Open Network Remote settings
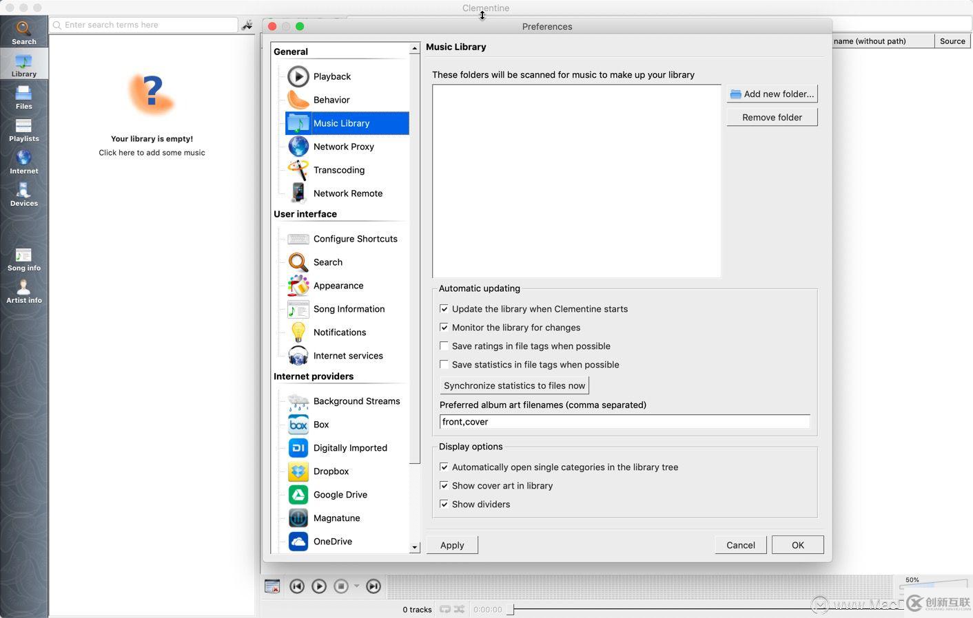 click(x=347, y=193)
